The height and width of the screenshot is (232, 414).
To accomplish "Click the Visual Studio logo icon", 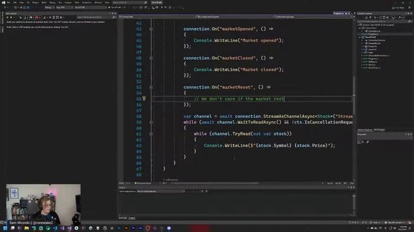I will pyautogui.click(x=3, y=3).
